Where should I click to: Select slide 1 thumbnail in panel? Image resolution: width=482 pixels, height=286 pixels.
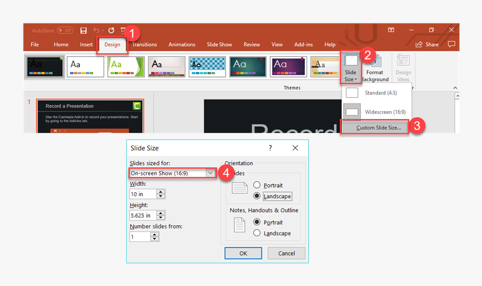[90, 116]
